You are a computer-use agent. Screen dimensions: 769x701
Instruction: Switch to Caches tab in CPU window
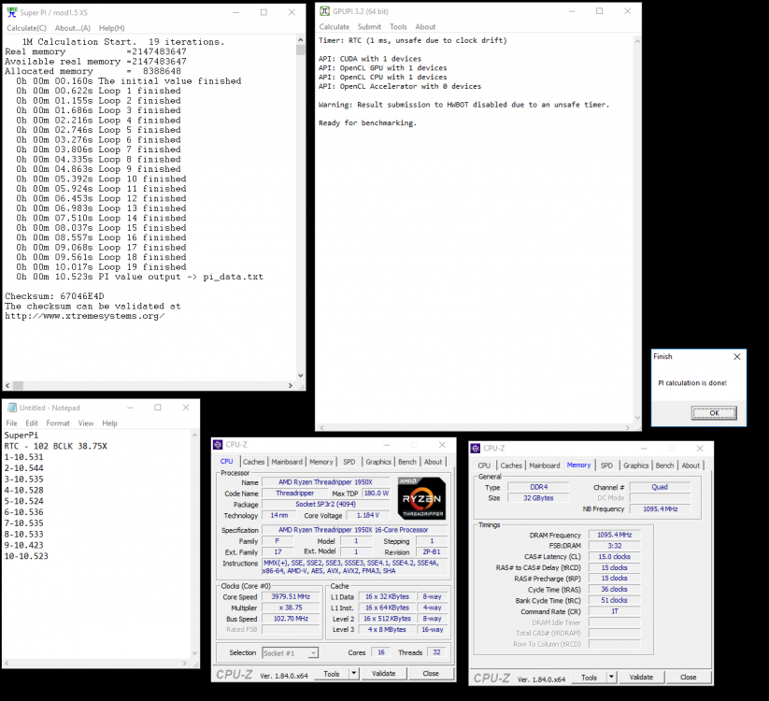253,462
